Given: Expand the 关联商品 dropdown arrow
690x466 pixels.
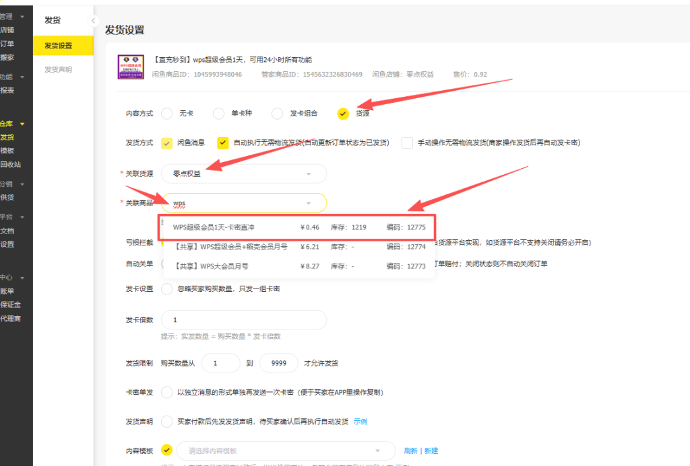Looking at the screenshot, I should coord(309,203).
